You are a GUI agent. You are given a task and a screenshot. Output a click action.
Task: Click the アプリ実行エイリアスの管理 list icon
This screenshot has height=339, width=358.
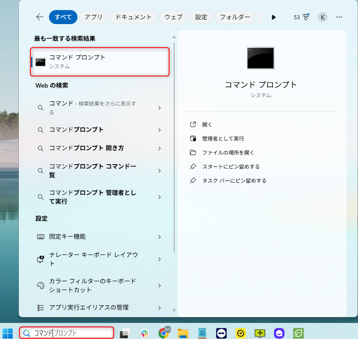coord(41,308)
